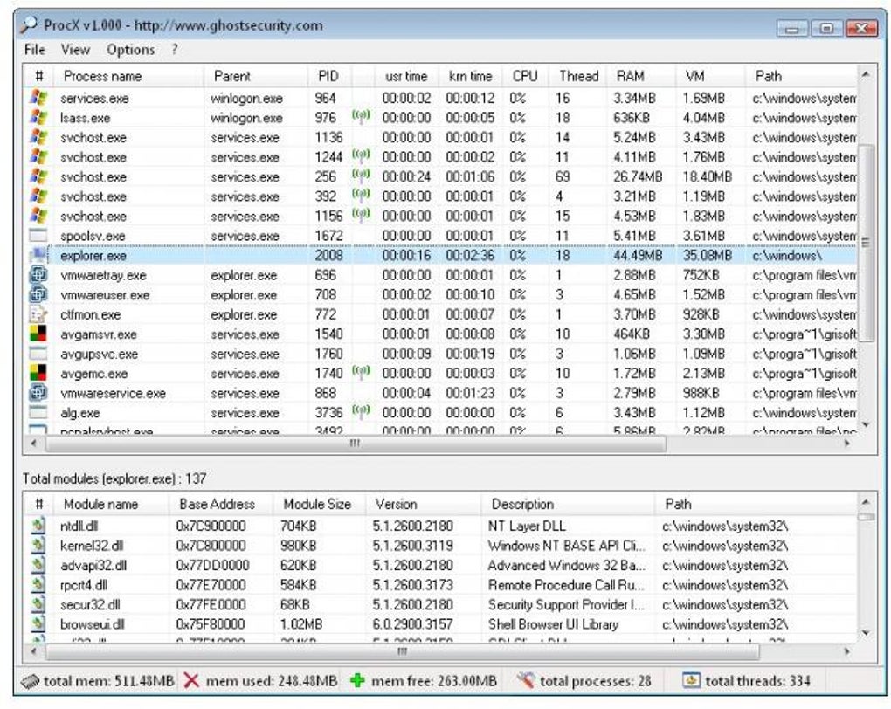Select the ctfmon.exe process name

[90, 314]
